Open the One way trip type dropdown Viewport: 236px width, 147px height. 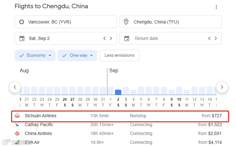[x=78, y=55]
